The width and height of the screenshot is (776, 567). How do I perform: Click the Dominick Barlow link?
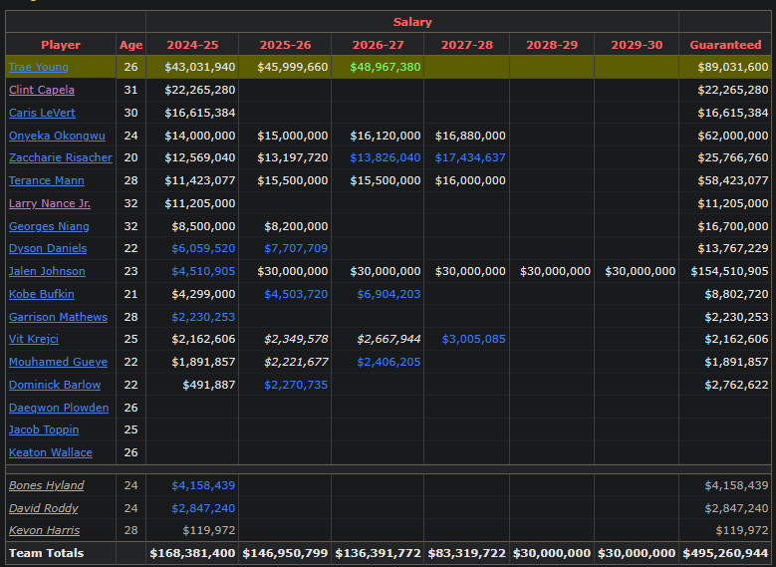coord(55,385)
